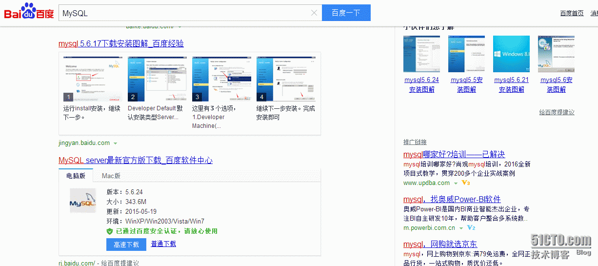Expand dropdown arrow beside www.updba.com
598x266 pixels.
pos(456,184)
